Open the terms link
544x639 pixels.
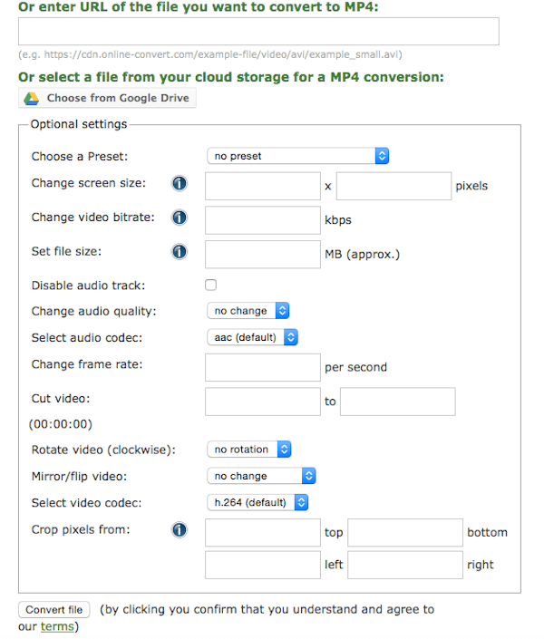tap(54, 626)
